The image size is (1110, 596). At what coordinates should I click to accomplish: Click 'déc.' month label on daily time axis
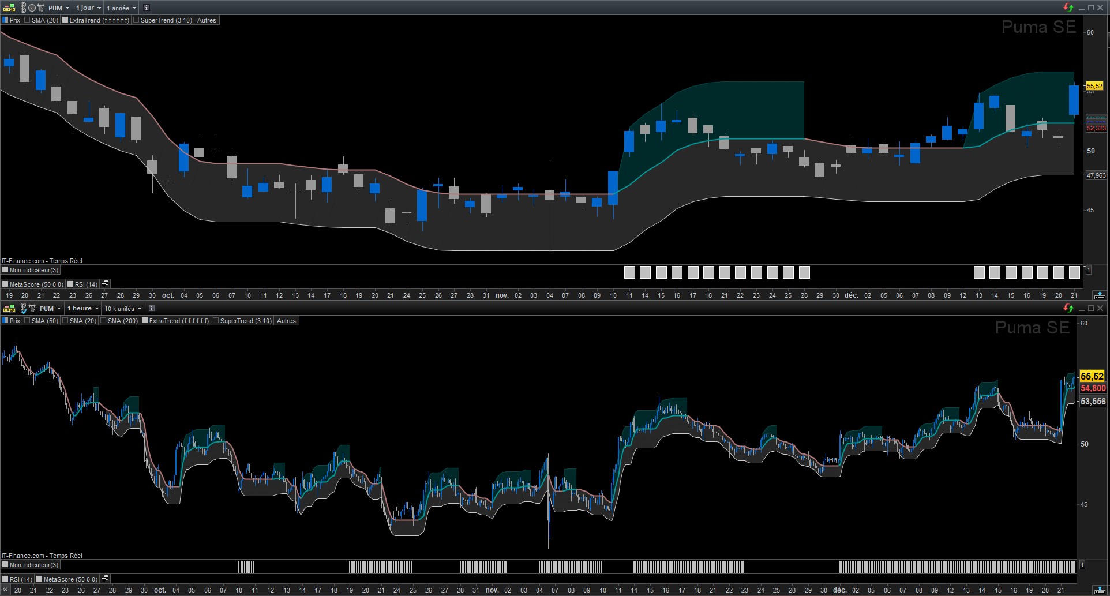[852, 295]
